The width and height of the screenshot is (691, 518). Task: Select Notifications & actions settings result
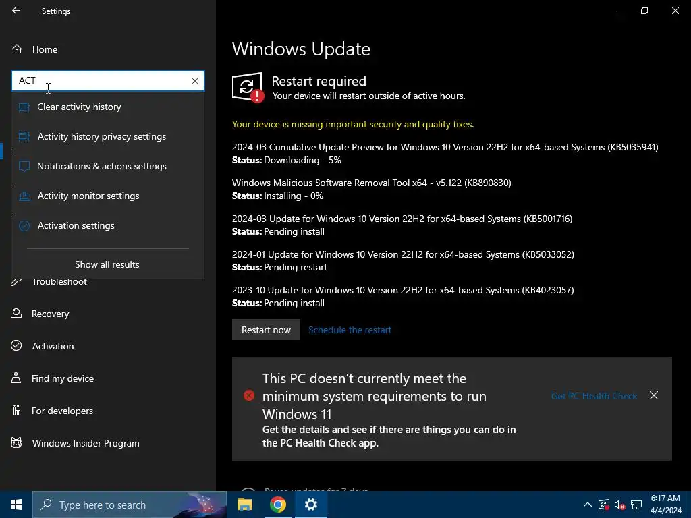click(108, 166)
